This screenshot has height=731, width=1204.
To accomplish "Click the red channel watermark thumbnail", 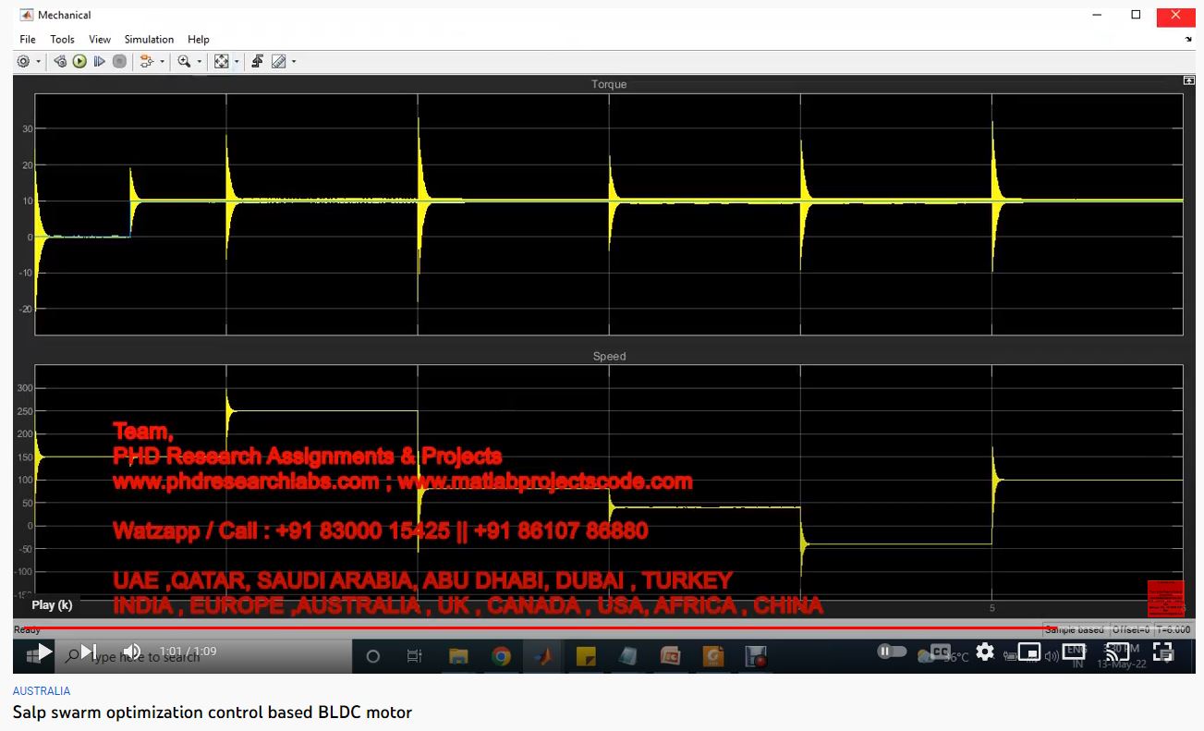I will pos(1165,598).
